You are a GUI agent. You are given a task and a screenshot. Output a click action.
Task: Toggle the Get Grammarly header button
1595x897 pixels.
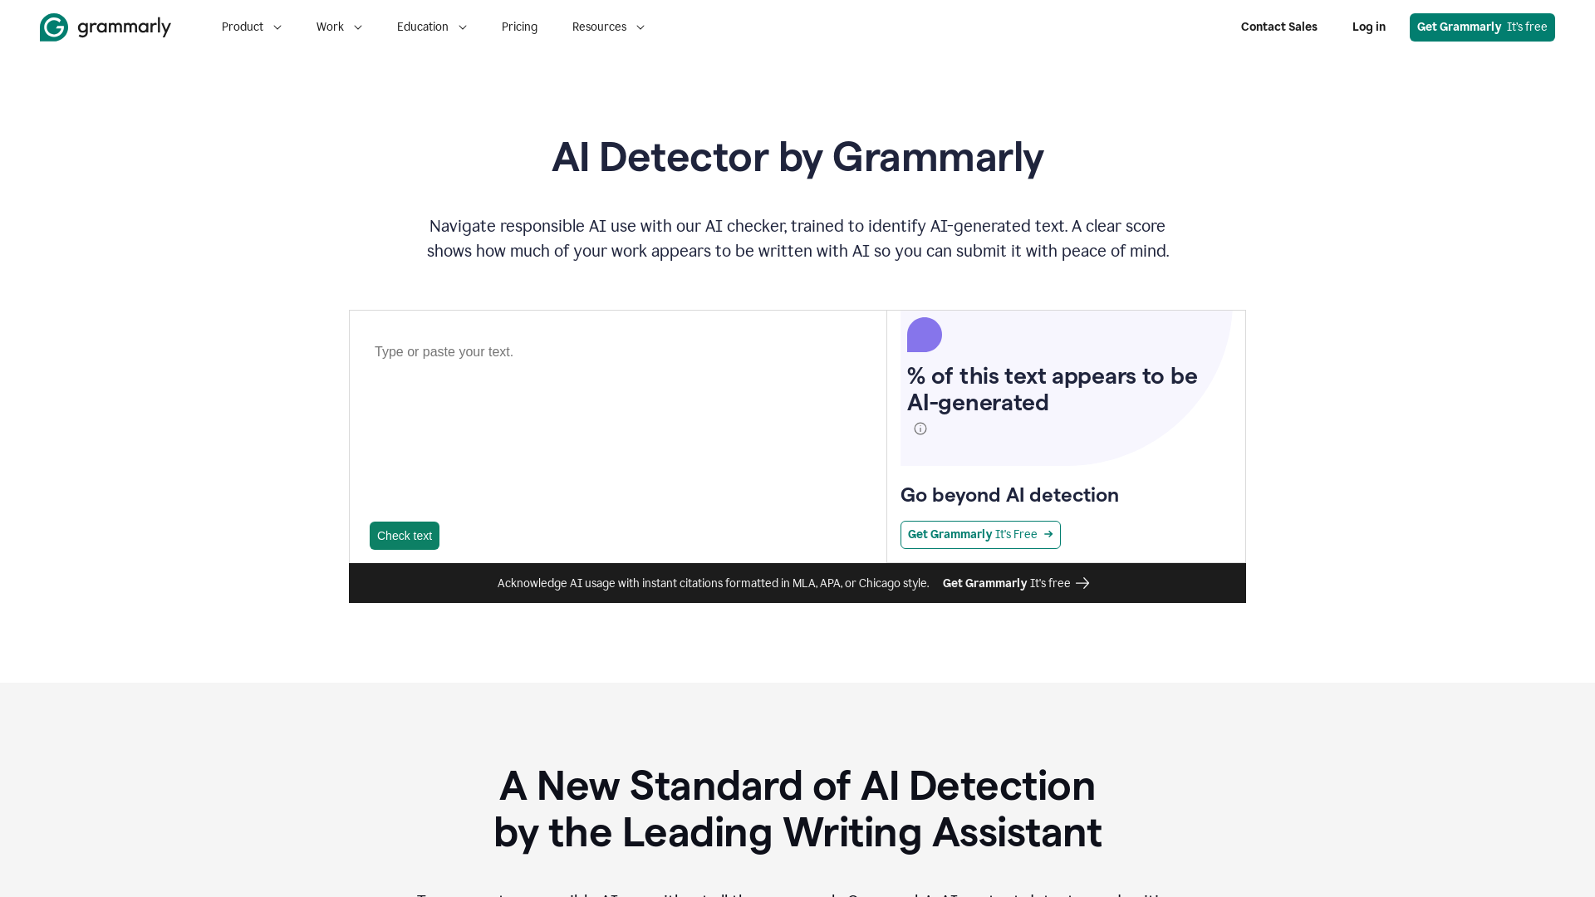[1482, 27]
